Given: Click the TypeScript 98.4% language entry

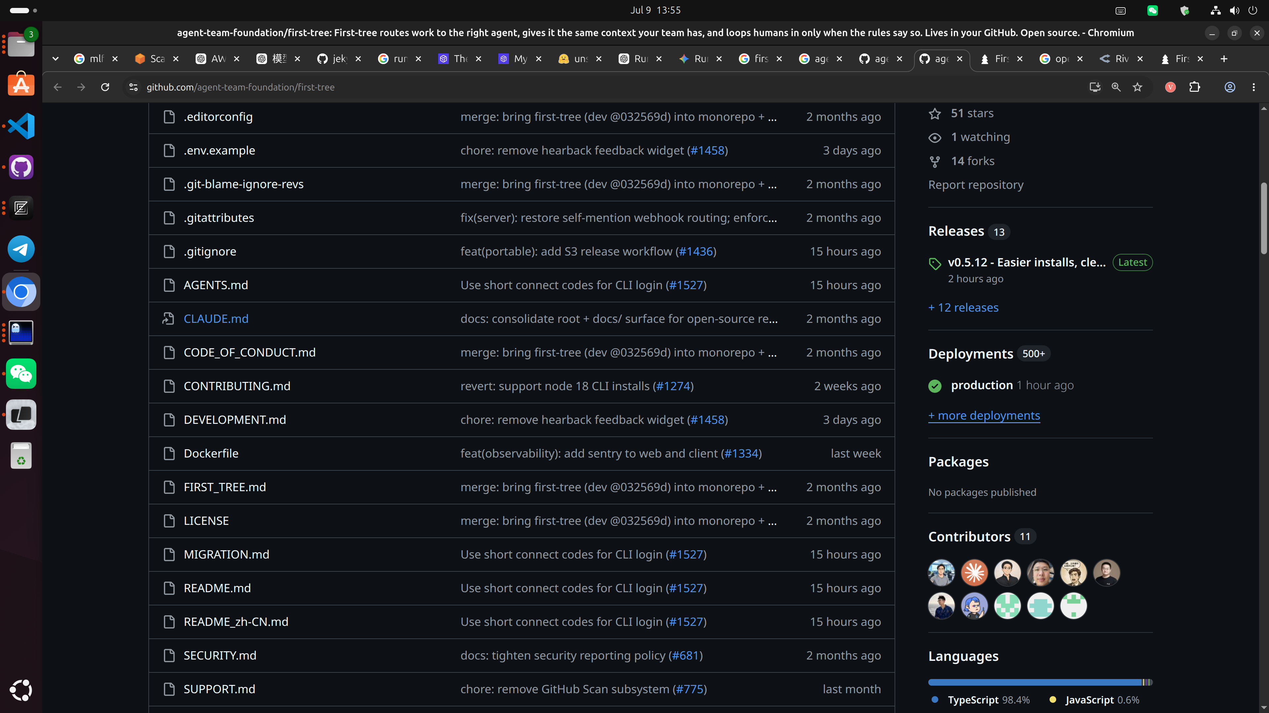Looking at the screenshot, I should click(980, 700).
